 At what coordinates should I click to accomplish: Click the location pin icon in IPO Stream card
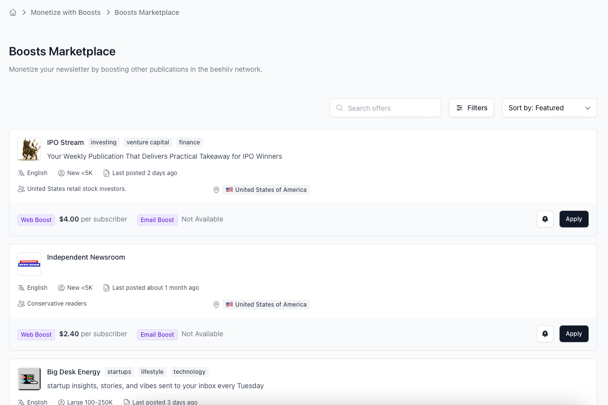tap(216, 190)
